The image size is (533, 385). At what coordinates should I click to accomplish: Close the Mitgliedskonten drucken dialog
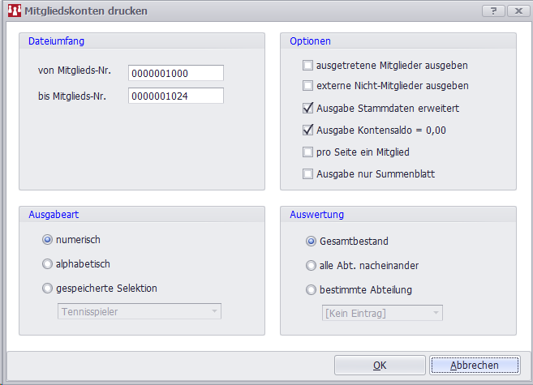pyautogui.click(x=516, y=11)
